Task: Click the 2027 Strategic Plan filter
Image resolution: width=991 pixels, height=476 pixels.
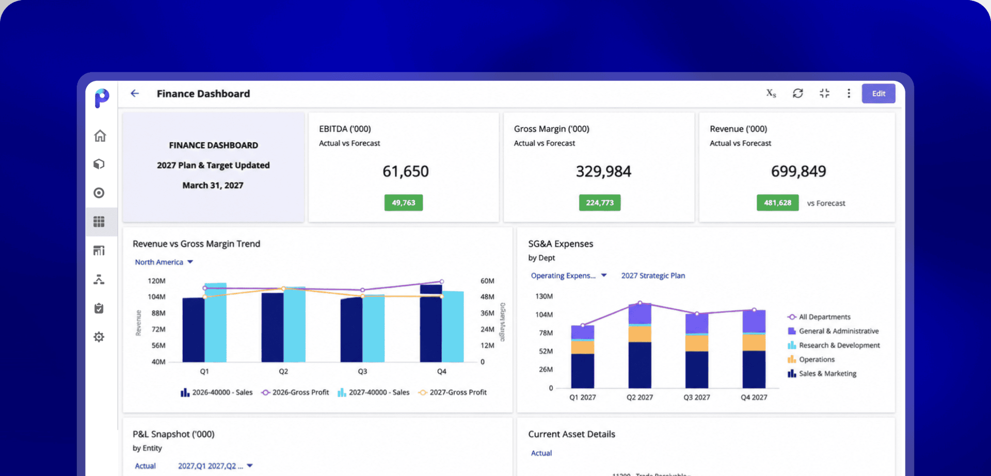Action: click(x=653, y=275)
